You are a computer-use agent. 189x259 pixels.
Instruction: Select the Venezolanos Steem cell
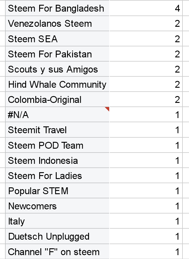56,23
